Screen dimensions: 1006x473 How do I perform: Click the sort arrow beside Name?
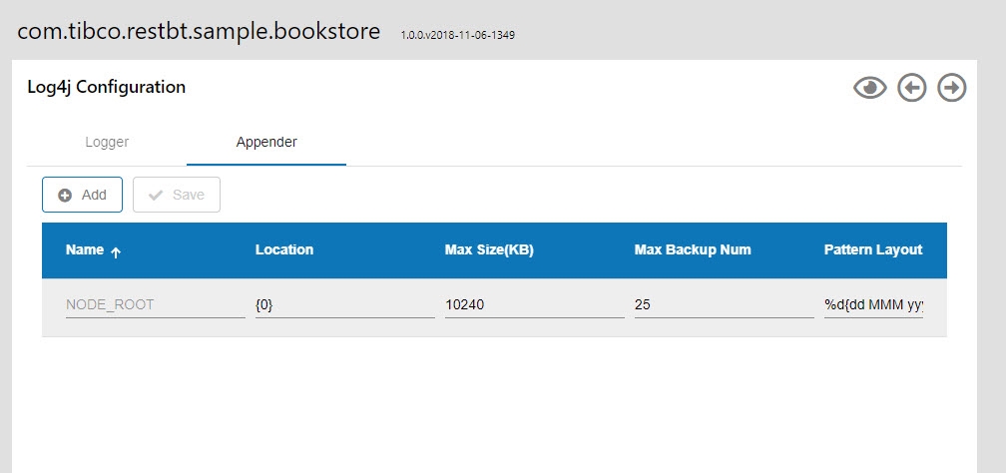coord(116,252)
